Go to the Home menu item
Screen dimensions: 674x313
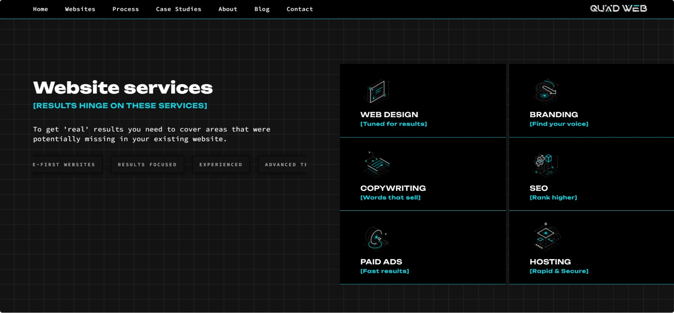point(40,9)
